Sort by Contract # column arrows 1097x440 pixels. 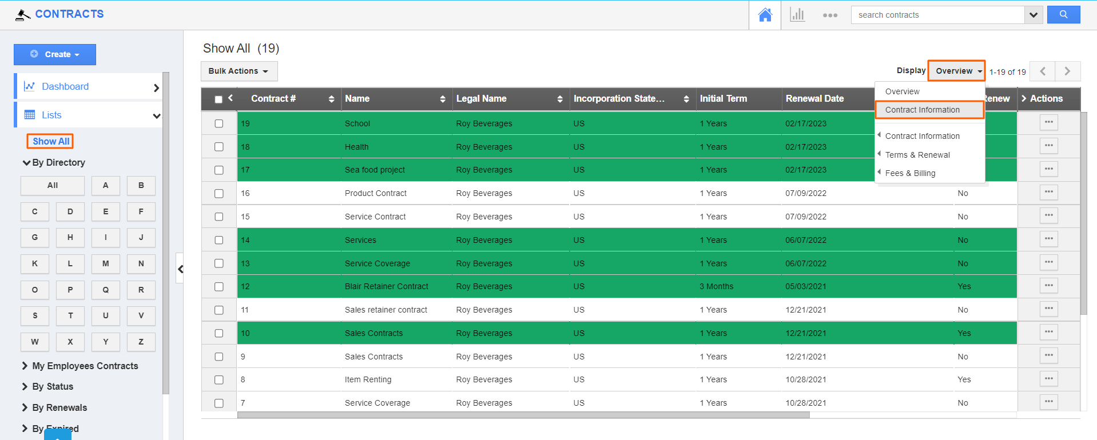pyautogui.click(x=331, y=99)
